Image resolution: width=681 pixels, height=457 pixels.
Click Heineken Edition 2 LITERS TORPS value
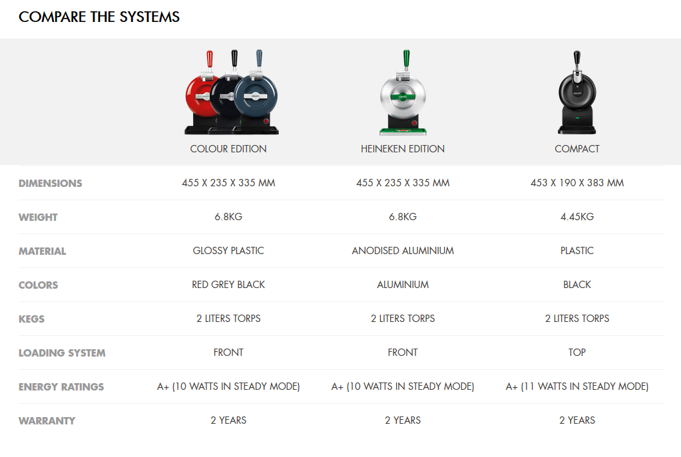[x=403, y=318]
